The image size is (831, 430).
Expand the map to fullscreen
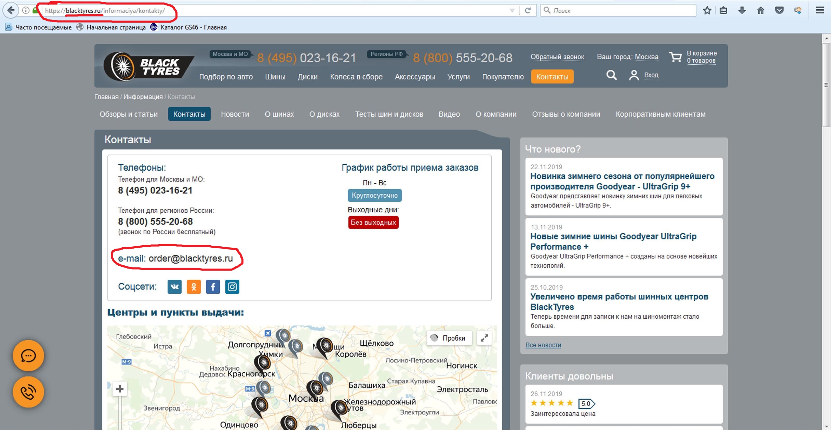pyautogui.click(x=484, y=338)
